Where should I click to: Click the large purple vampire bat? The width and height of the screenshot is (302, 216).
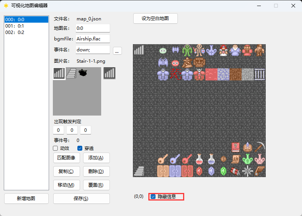coord(163,62)
